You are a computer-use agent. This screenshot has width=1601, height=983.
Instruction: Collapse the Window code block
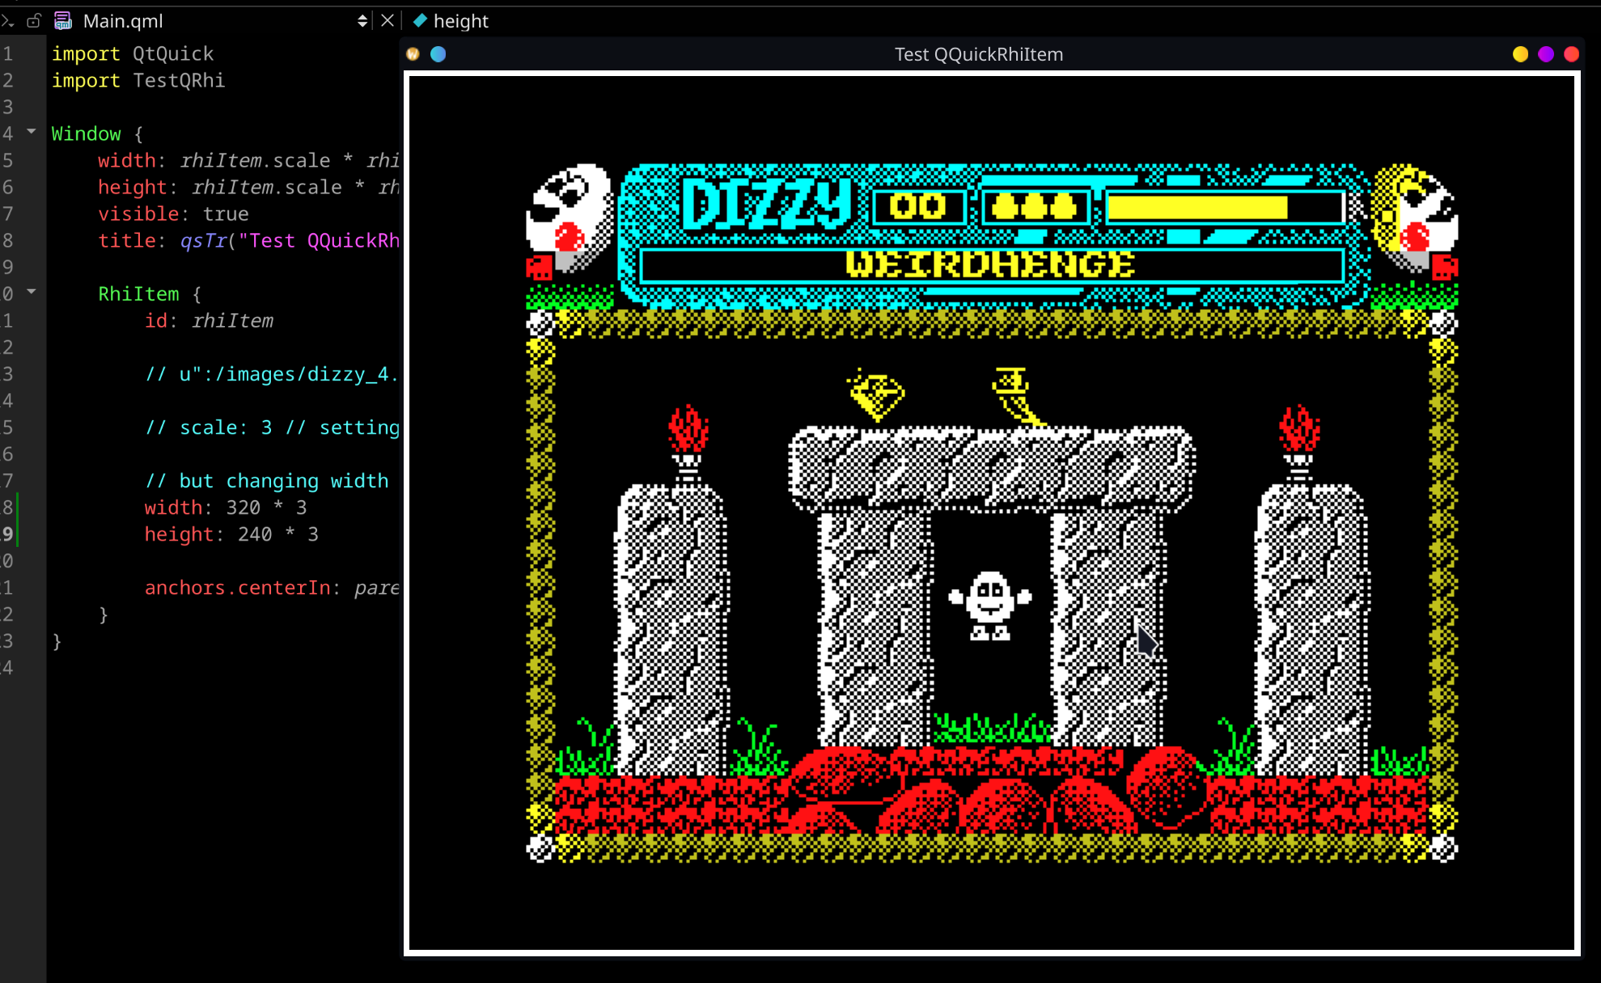(32, 131)
